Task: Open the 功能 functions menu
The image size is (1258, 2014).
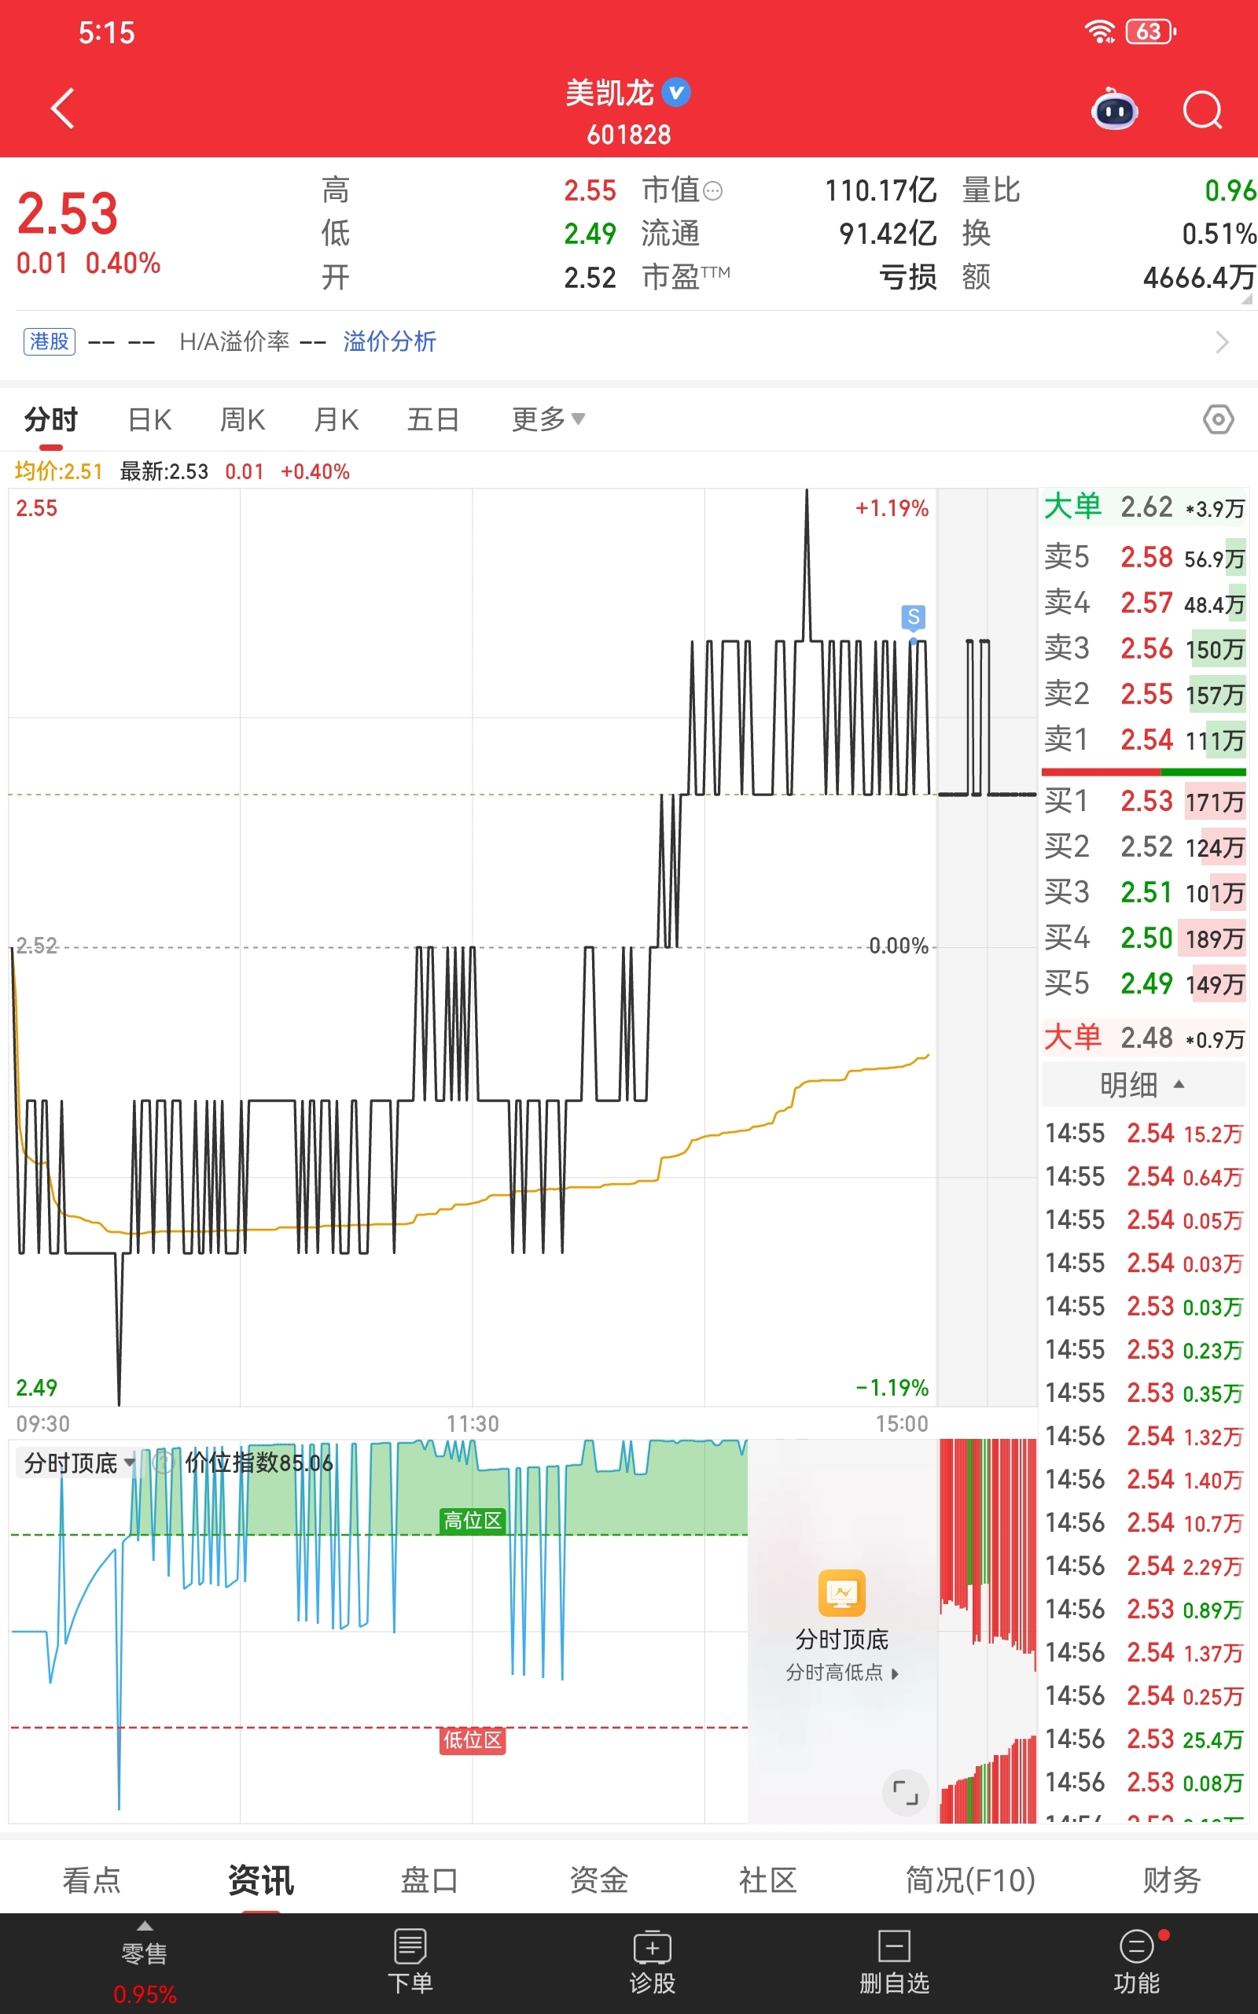Action: (1137, 1961)
